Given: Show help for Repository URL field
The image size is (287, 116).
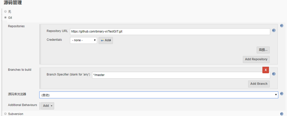Looking at the screenshot, I should [274, 30].
